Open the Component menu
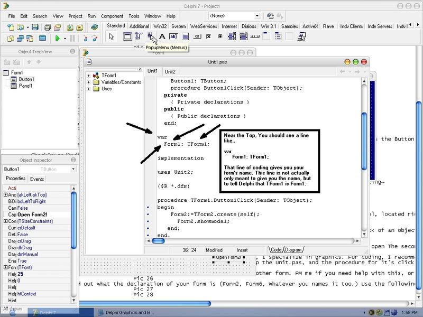This screenshot has height=317, width=423. click(112, 16)
